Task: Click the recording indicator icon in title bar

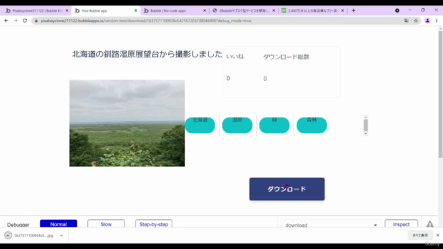Action: (397, 10)
